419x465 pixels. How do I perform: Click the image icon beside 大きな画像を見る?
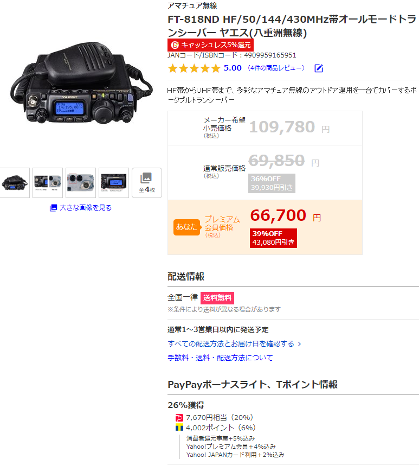53,208
